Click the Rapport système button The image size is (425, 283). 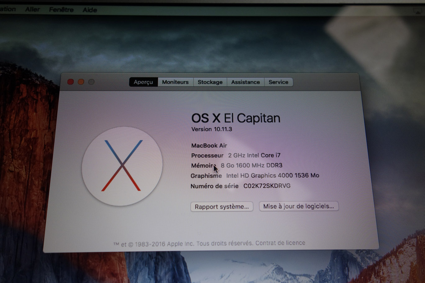click(x=222, y=207)
